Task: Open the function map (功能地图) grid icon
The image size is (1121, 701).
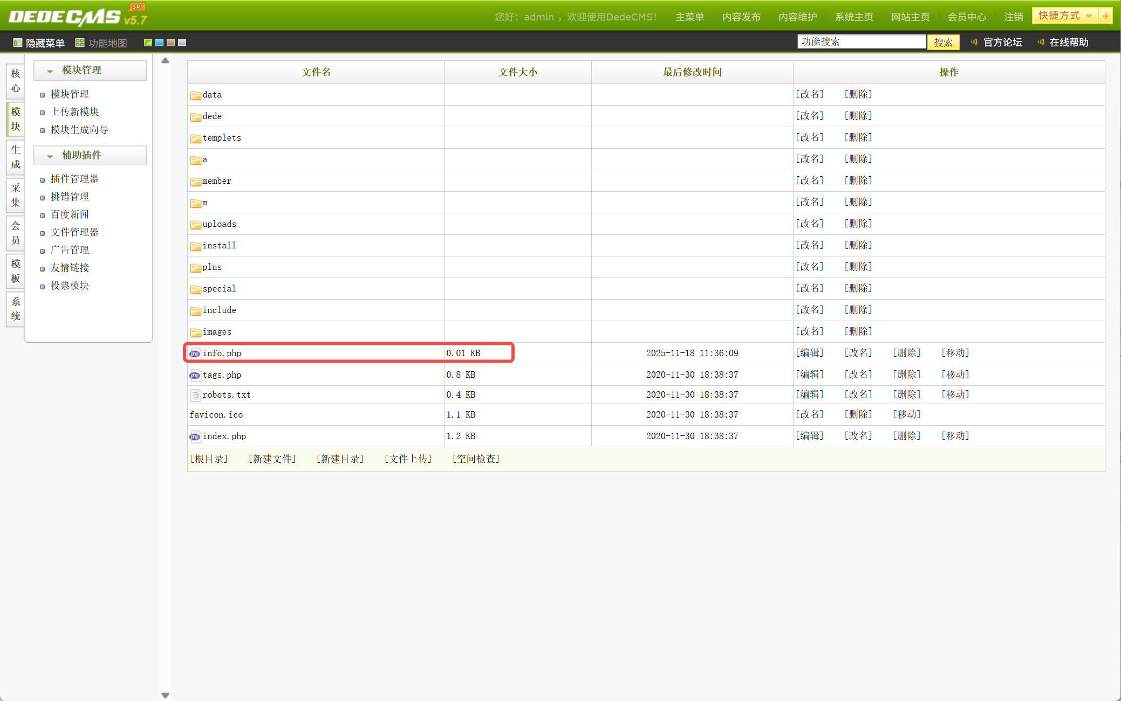Action: click(x=80, y=43)
